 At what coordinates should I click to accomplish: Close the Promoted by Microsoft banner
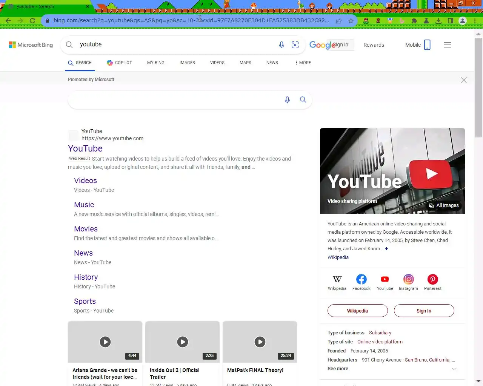pos(464,80)
